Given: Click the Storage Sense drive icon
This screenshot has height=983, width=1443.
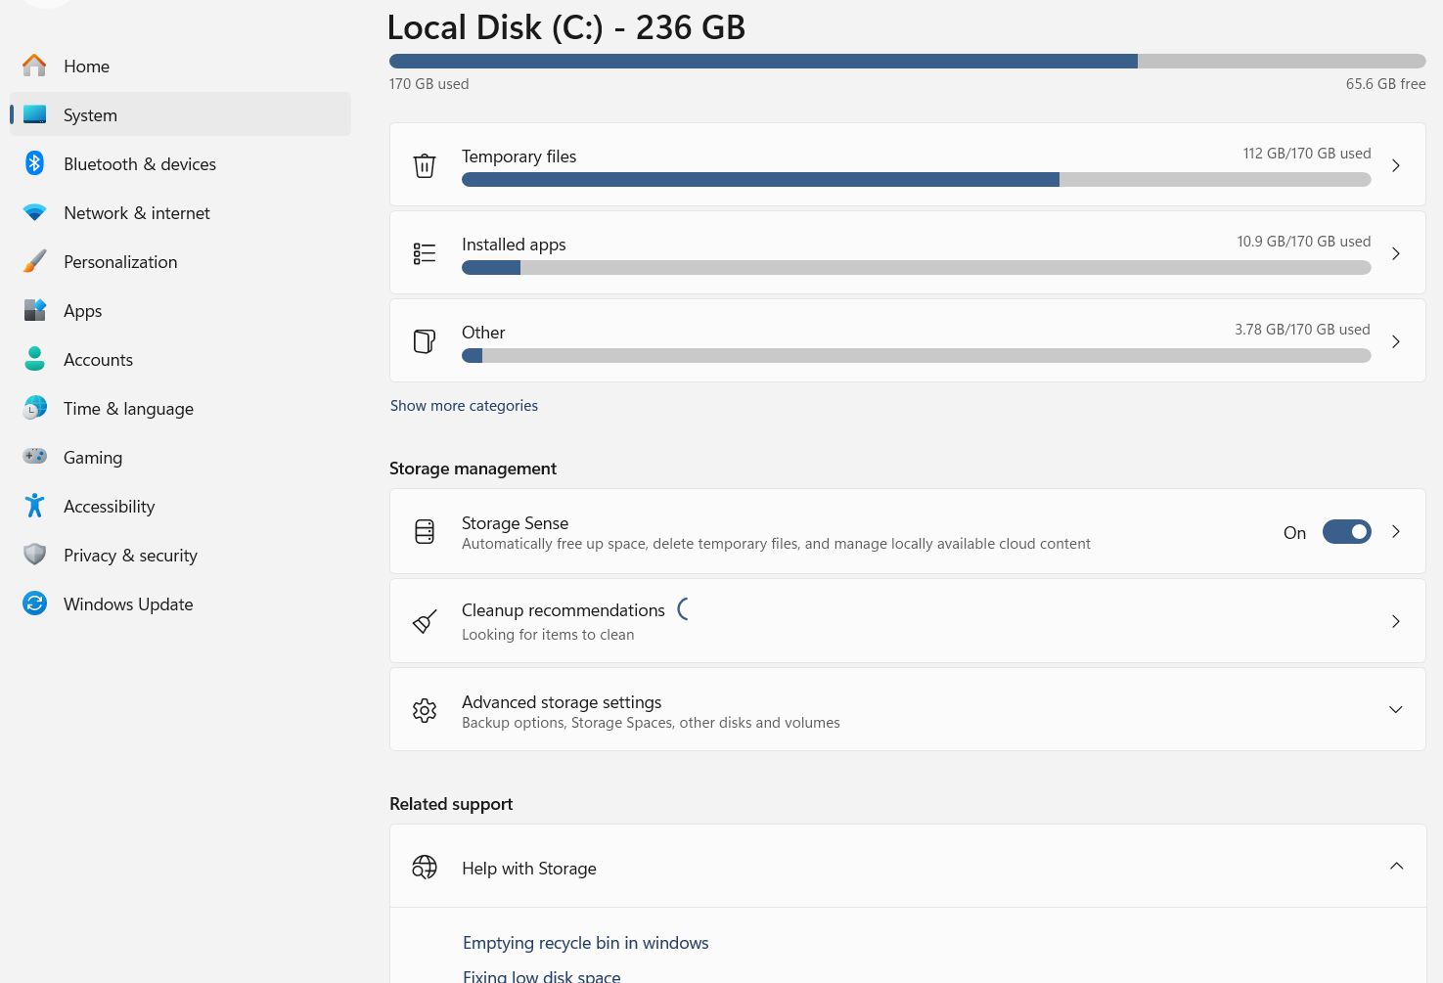Looking at the screenshot, I should (425, 531).
